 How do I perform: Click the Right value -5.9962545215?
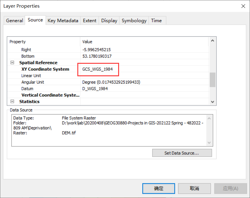tap(97, 50)
